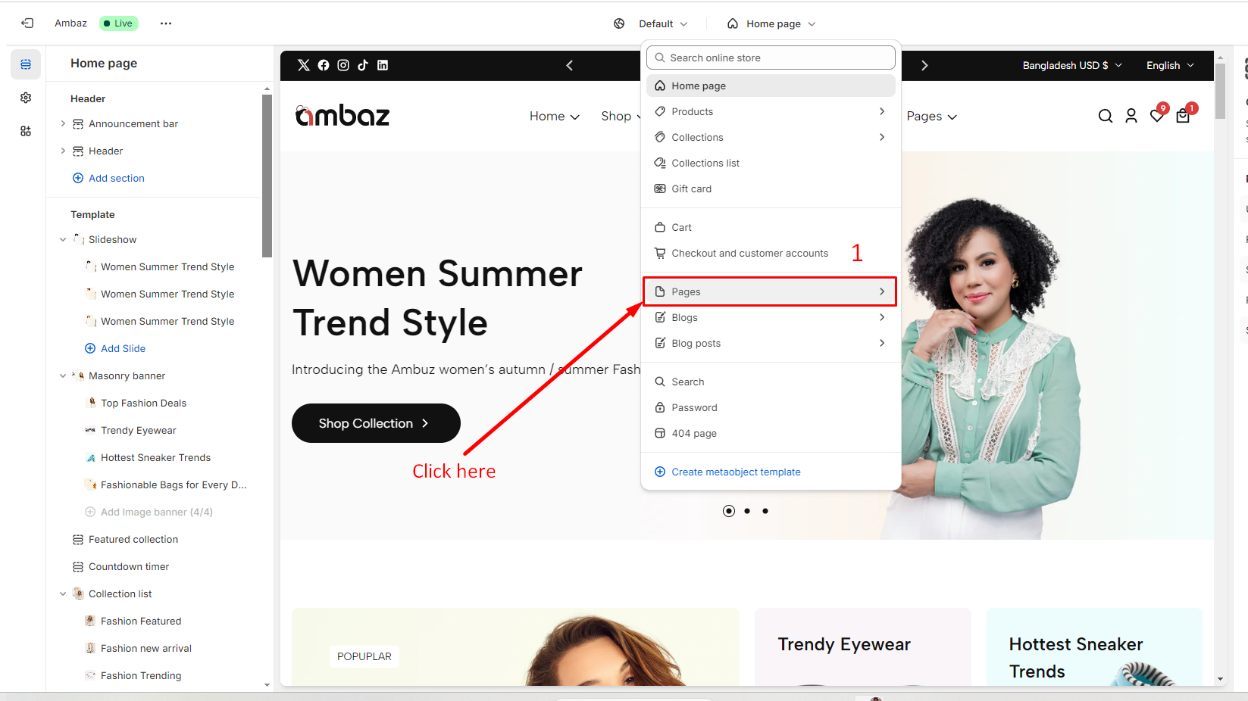Viewport: 1248px width, 701px height.
Task: Open the app embeds sidebar icon
Action: tap(26, 131)
